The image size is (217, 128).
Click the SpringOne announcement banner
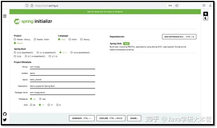105,12
